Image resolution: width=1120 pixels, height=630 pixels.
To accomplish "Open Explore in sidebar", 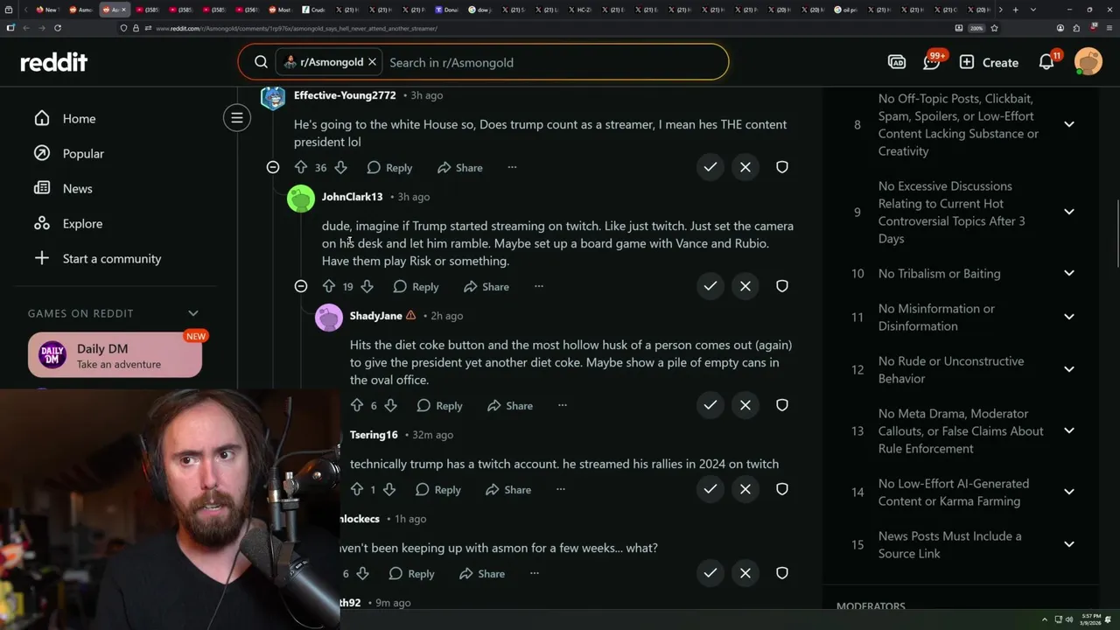I will (82, 223).
